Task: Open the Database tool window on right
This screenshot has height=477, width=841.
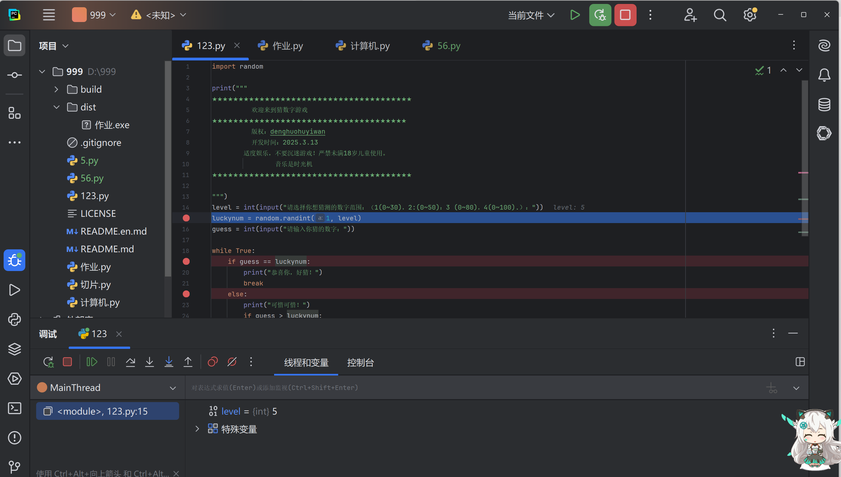Action: click(x=824, y=105)
